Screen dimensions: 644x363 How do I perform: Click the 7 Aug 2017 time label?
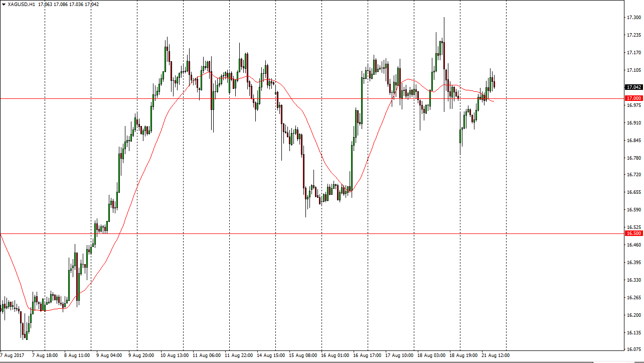[13, 355]
